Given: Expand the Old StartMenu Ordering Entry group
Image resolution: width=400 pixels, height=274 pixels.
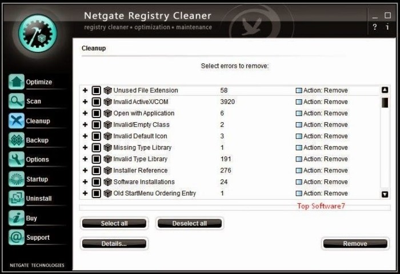Looking at the screenshot, I should point(85,193).
